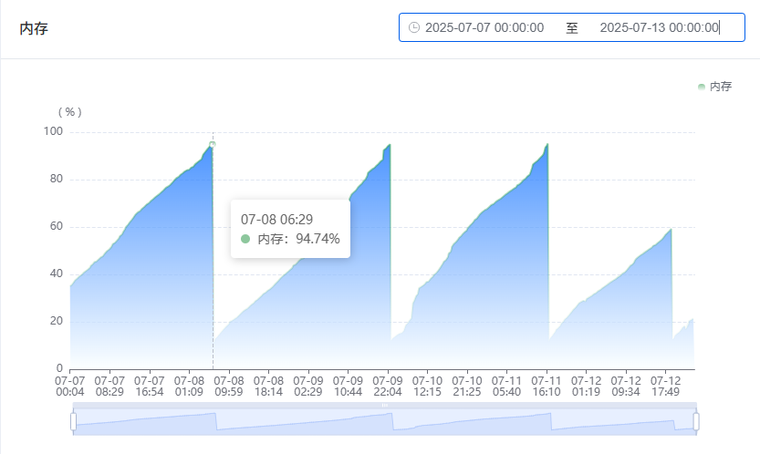Screen dimensions: 760x454
Task: Edit the end date 2025-07-13 00:00:00
Action: [x=659, y=27]
